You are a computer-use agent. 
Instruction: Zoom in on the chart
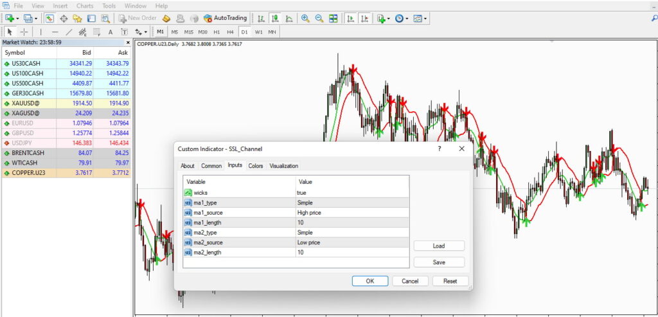click(x=305, y=19)
